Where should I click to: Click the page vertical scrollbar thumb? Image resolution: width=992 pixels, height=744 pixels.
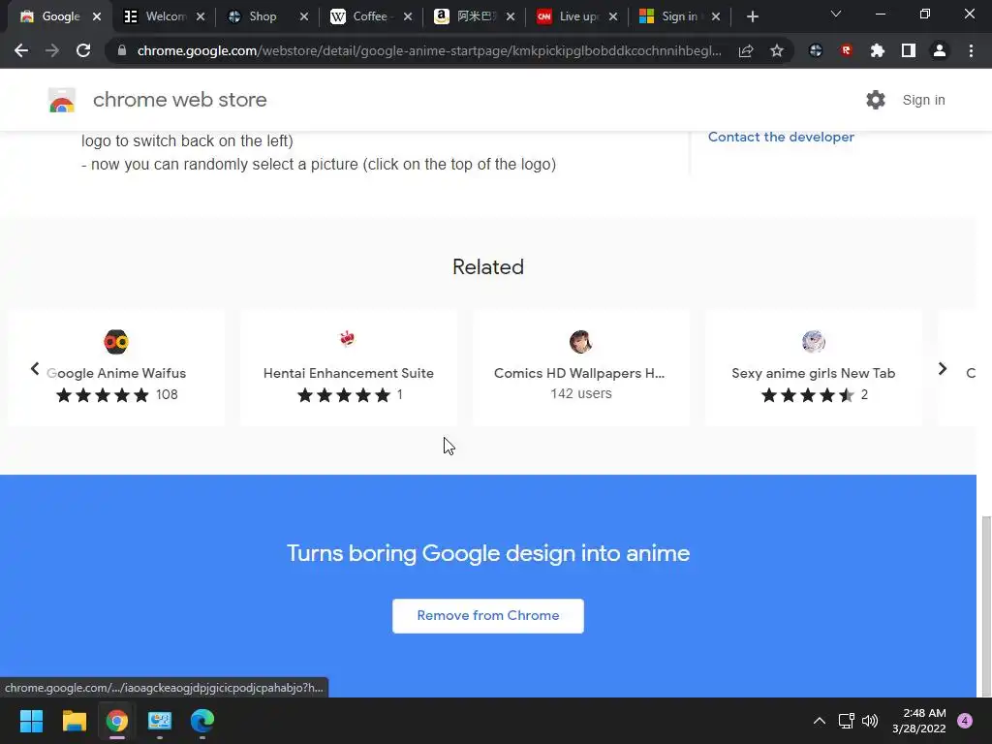point(985,604)
